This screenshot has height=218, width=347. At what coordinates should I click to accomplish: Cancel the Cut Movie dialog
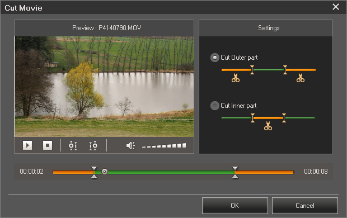[x=304, y=206]
